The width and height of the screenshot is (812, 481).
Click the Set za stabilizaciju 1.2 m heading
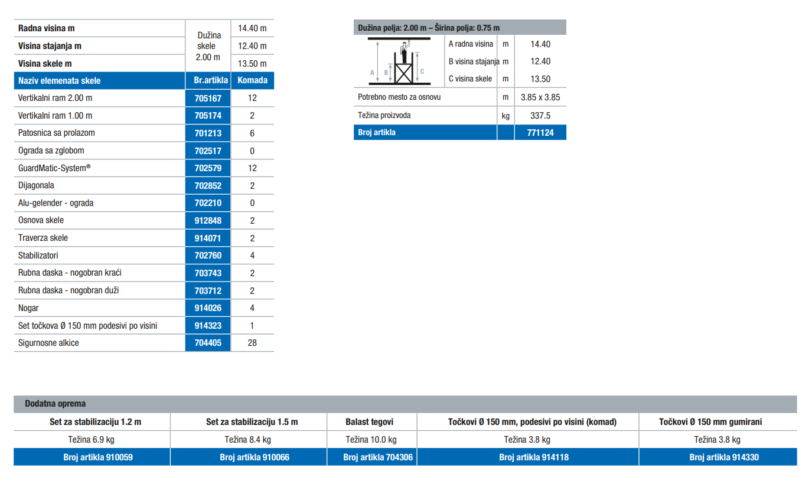coord(92,422)
